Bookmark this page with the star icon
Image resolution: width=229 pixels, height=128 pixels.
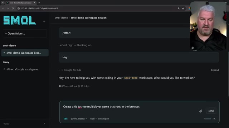(183, 9)
